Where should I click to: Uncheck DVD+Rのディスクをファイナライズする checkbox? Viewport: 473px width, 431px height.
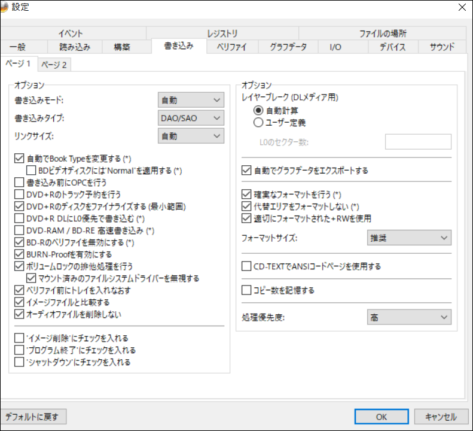pyautogui.click(x=19, y=207)
